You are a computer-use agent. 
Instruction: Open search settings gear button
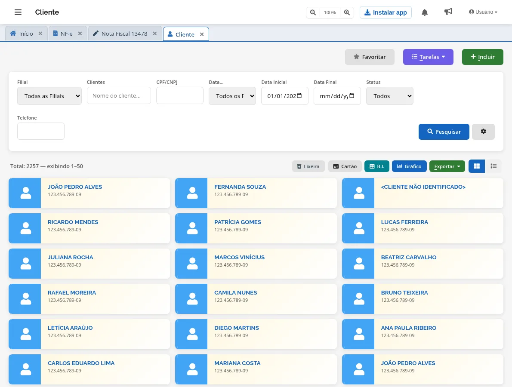point(483,132)
